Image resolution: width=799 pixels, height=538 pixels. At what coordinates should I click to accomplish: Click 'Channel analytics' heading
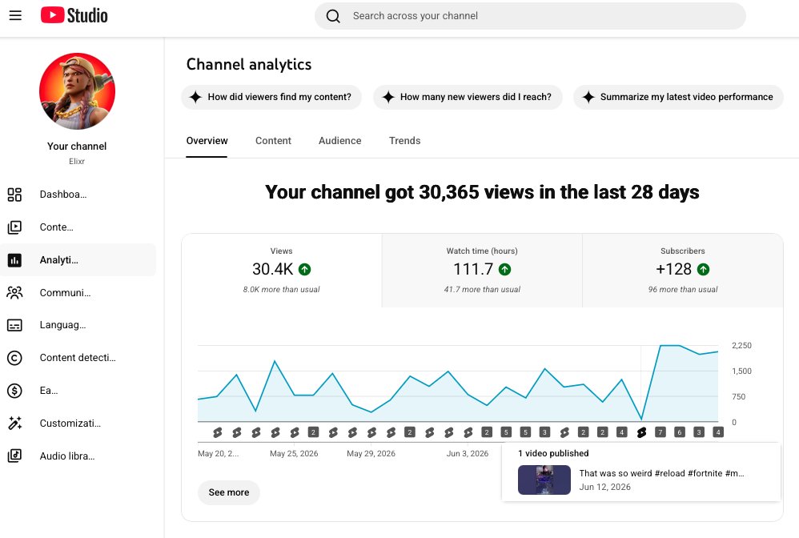point(249,64)
